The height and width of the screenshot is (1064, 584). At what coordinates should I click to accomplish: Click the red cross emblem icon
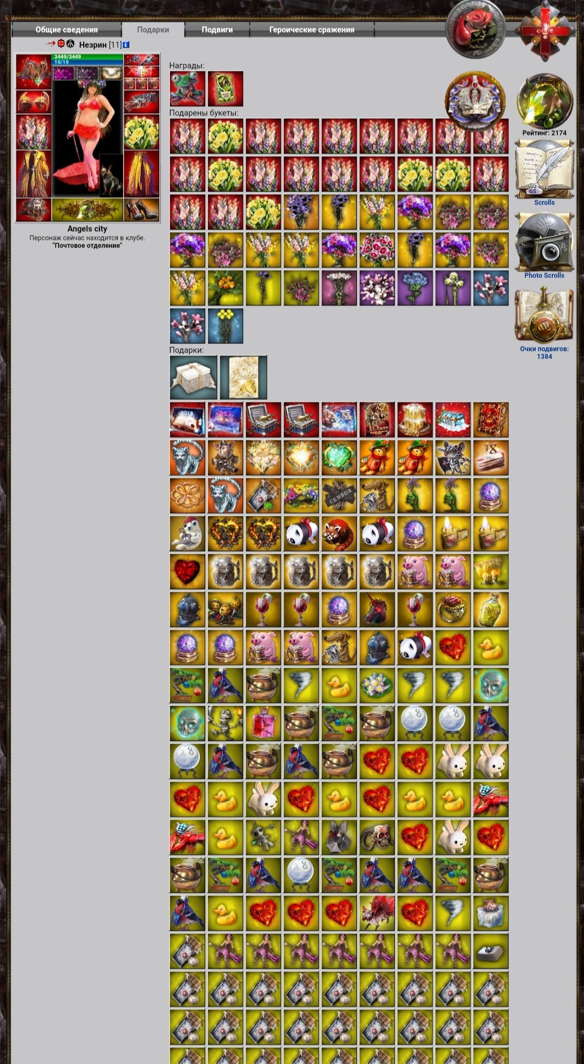pos(545,30)
